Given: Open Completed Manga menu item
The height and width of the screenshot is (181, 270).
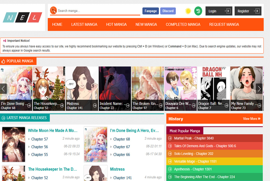Looking at the screenshot, I should [x=183, y=24].
